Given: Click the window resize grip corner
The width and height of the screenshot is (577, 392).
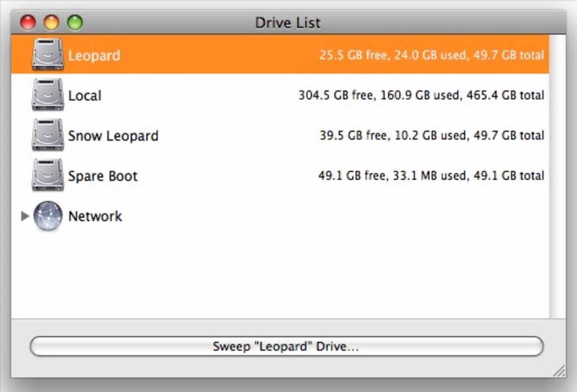Looking at the screenshot, I should pyautogui.click(x=559, y=371).
